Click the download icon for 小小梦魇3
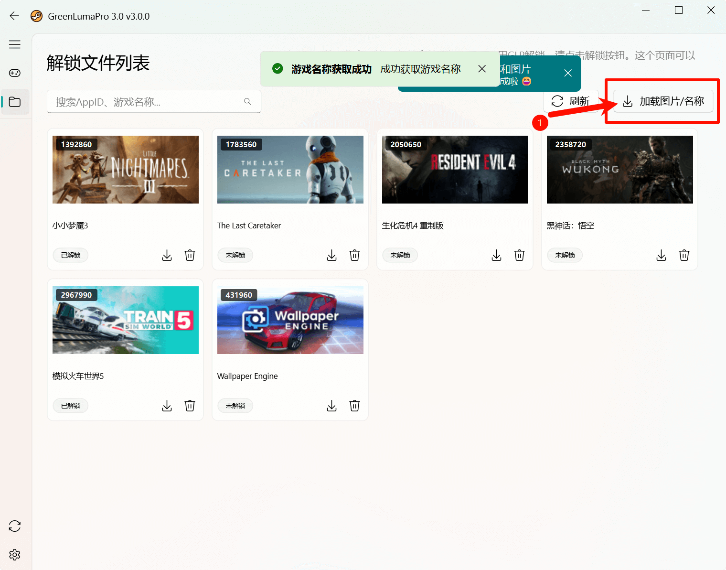This screenshot has height=570, width=726. pyautogui.click(x=167, y=255)
